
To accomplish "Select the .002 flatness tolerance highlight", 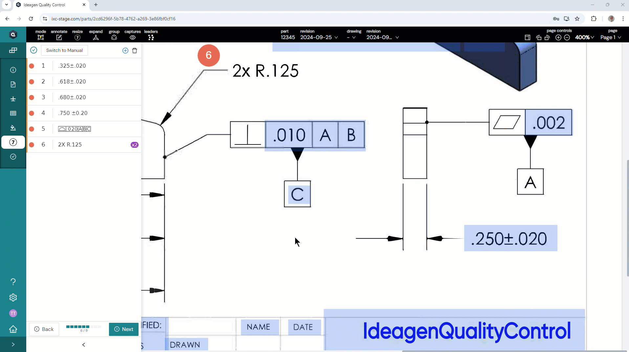I will [x=549, y=122].
